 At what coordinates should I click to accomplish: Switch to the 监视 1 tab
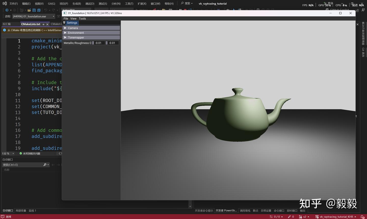32,211
